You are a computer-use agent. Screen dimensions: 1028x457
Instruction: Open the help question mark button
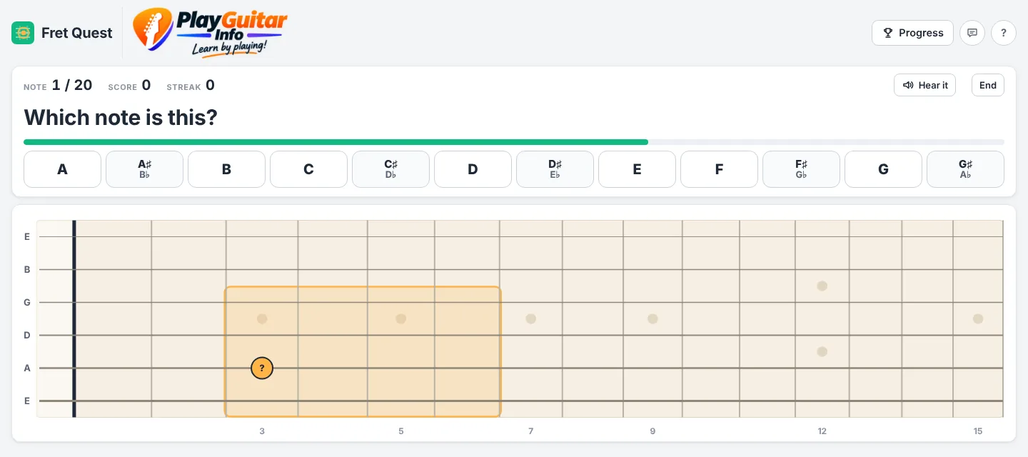(1004, 33)
